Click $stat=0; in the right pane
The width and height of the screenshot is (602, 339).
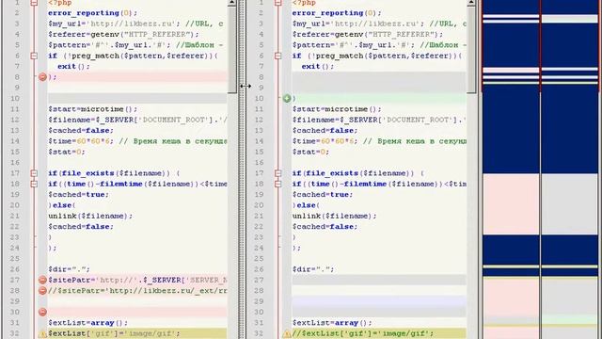tap(310, 153)
